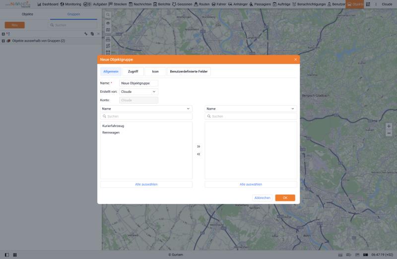The height and width of the screenshot is (259, 397).
Task: Click Abbrechen to cancel the dialog
Action: click(263, 198)
